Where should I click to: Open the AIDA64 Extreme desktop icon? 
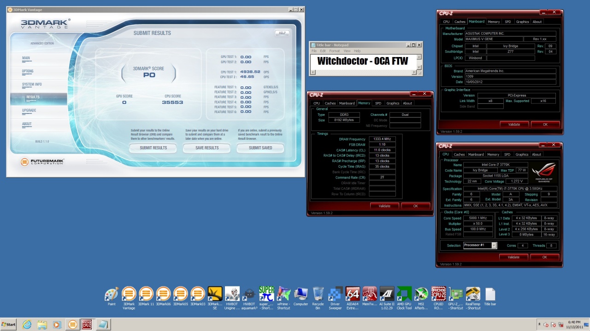tap(352, 295)
